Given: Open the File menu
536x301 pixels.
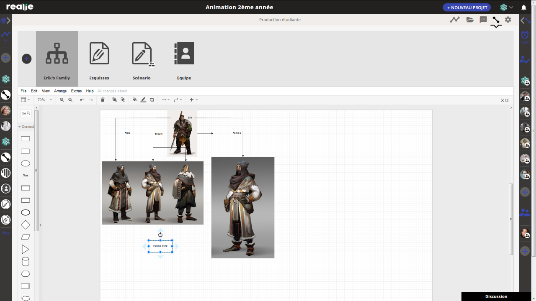Looking at the screenshot, I should click(23, 91).
